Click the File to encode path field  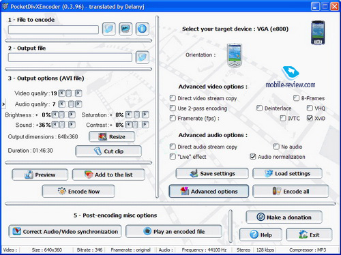click(53, 30)
